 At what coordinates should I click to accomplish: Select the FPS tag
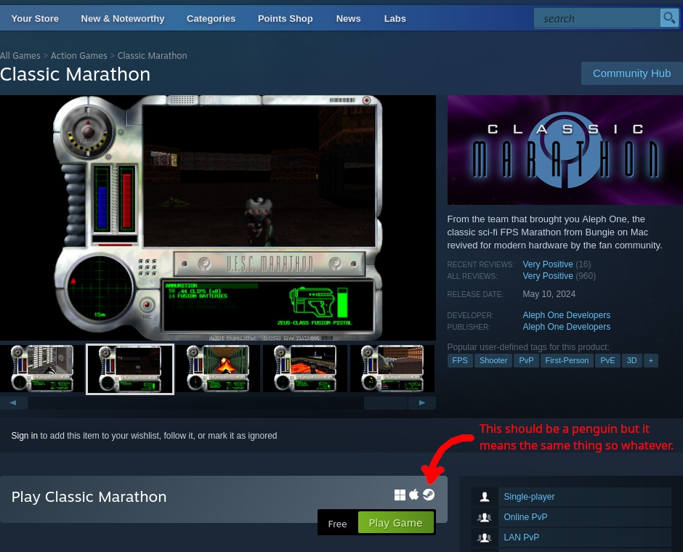point(460,360)
